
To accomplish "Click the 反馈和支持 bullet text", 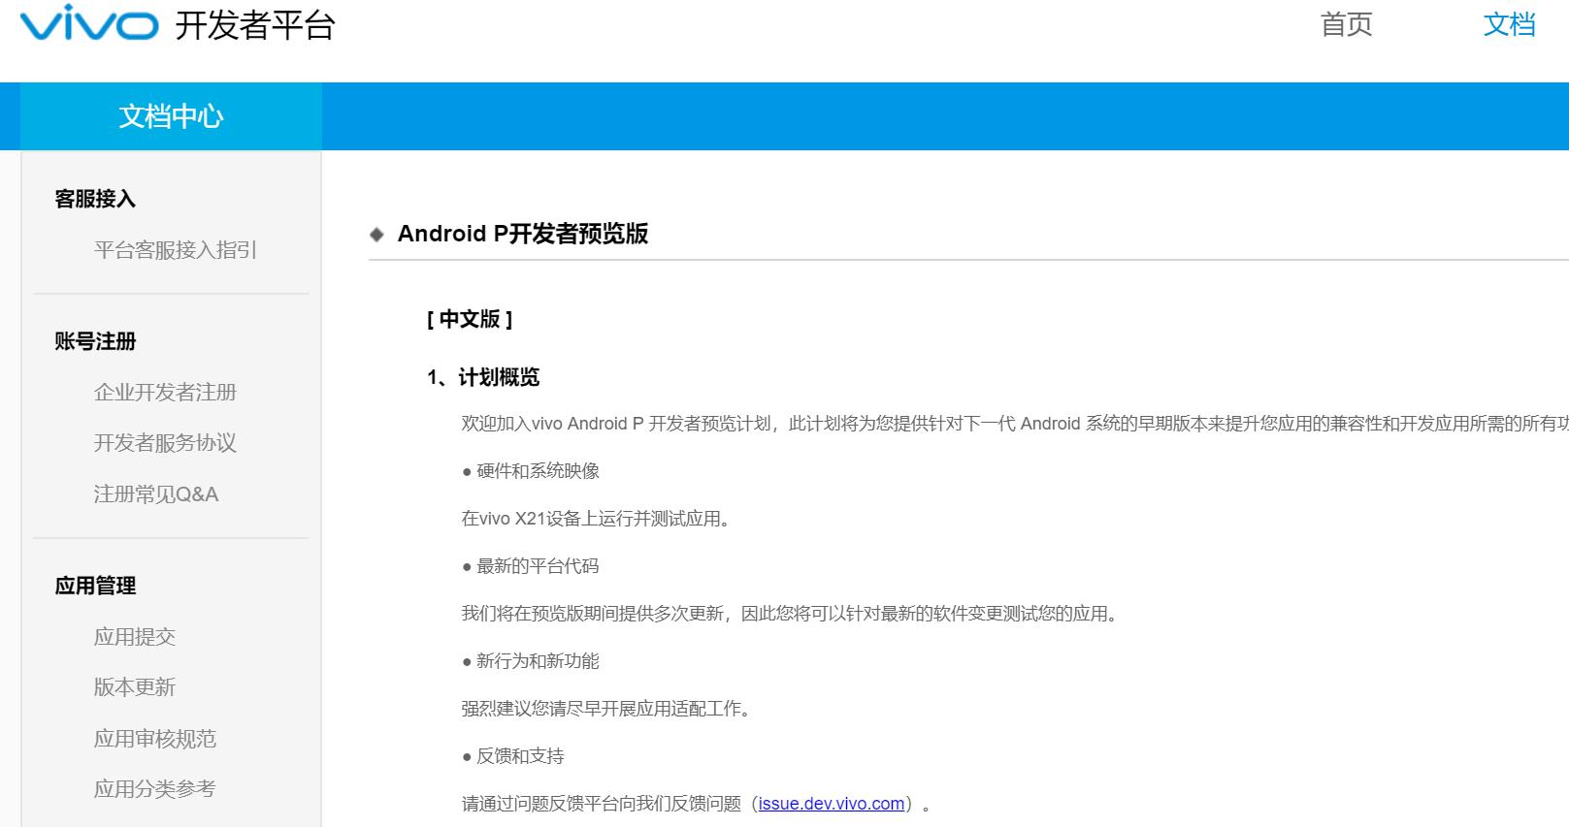I will pos(520,756).
